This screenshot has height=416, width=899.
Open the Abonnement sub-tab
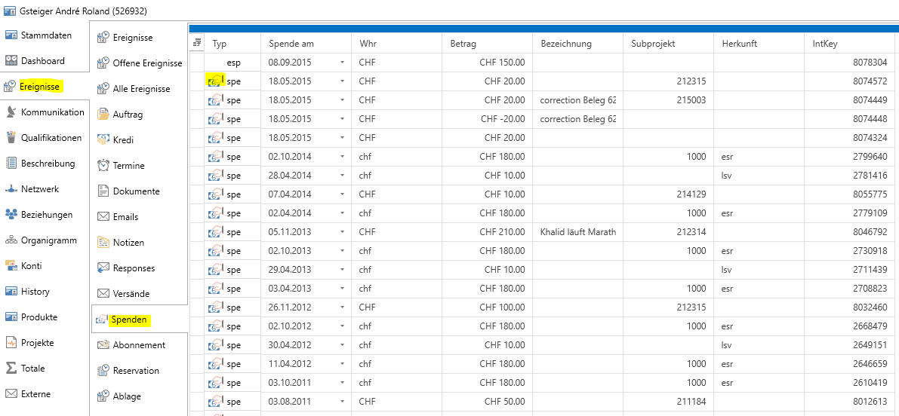139,345
